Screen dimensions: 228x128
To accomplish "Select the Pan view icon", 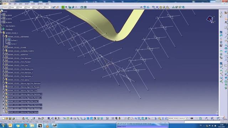I will click(71, 118).
